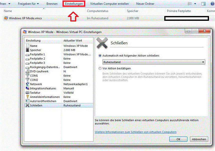Image resolution: width=215 pixels, height=151 pixels.
Task: Open the Ruhezustand action dropdown
Action: click(x=154, y=62)
